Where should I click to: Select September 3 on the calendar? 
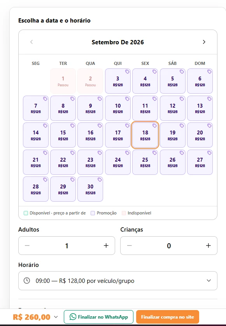click(x=118, y=81)
